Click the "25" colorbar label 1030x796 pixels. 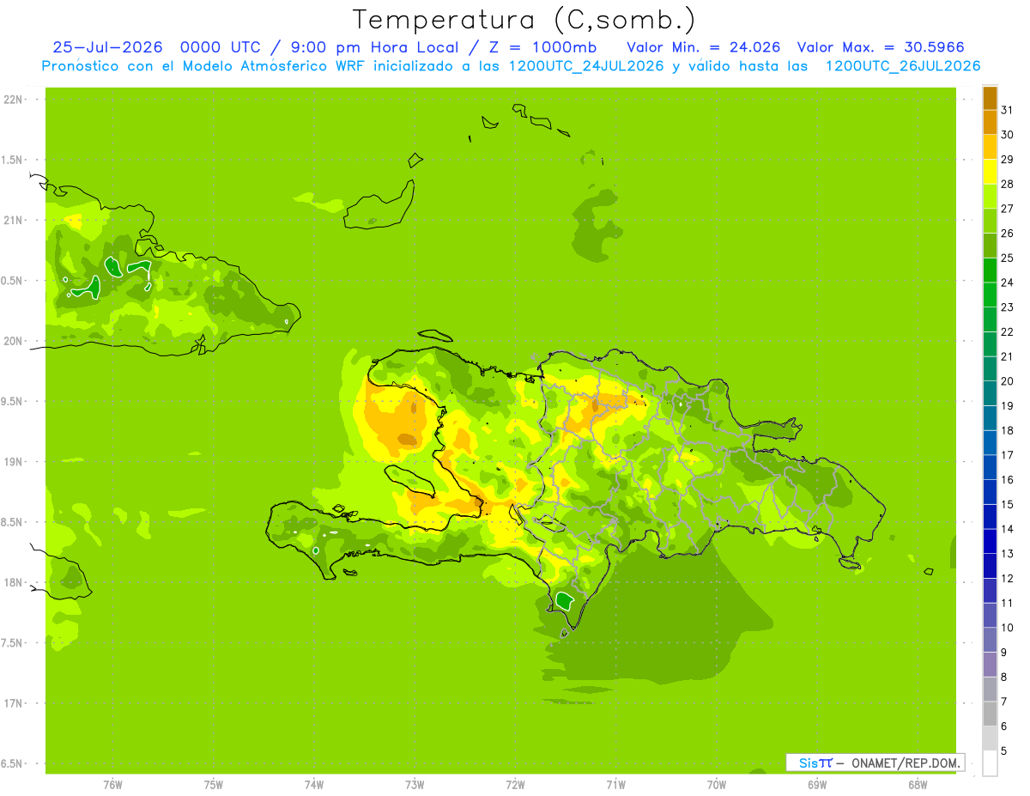coord(1008,258)
